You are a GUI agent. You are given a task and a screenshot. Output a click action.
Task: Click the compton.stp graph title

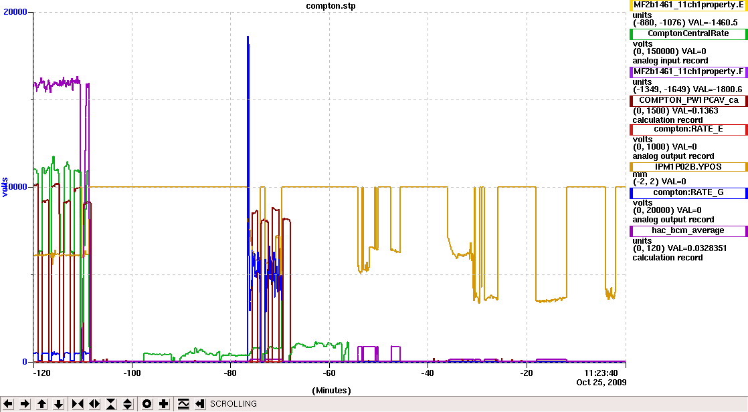coord(331,6)
